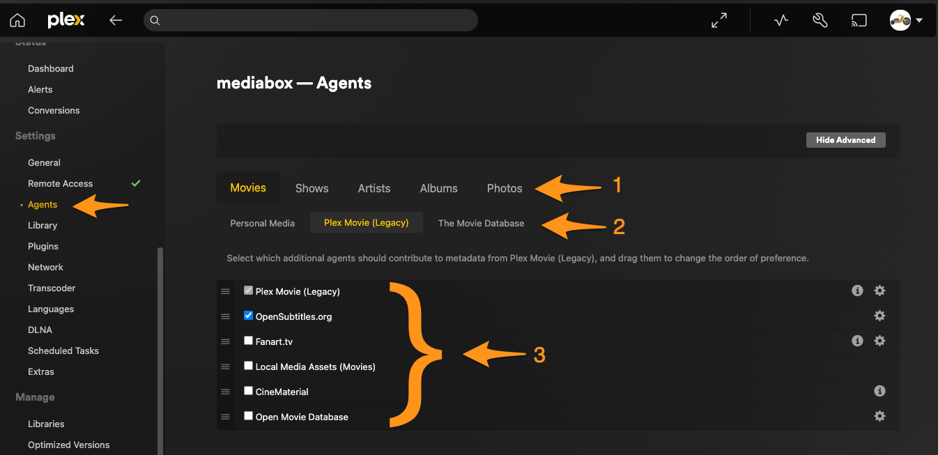
Task: Select The Movie Database agent tab
Action: tap(481, 223)
